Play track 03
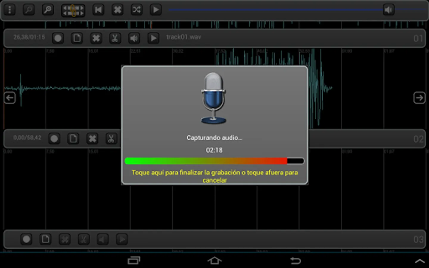This screenshot has width=429, height=268. pyautogui.click(x=122, y=239)
